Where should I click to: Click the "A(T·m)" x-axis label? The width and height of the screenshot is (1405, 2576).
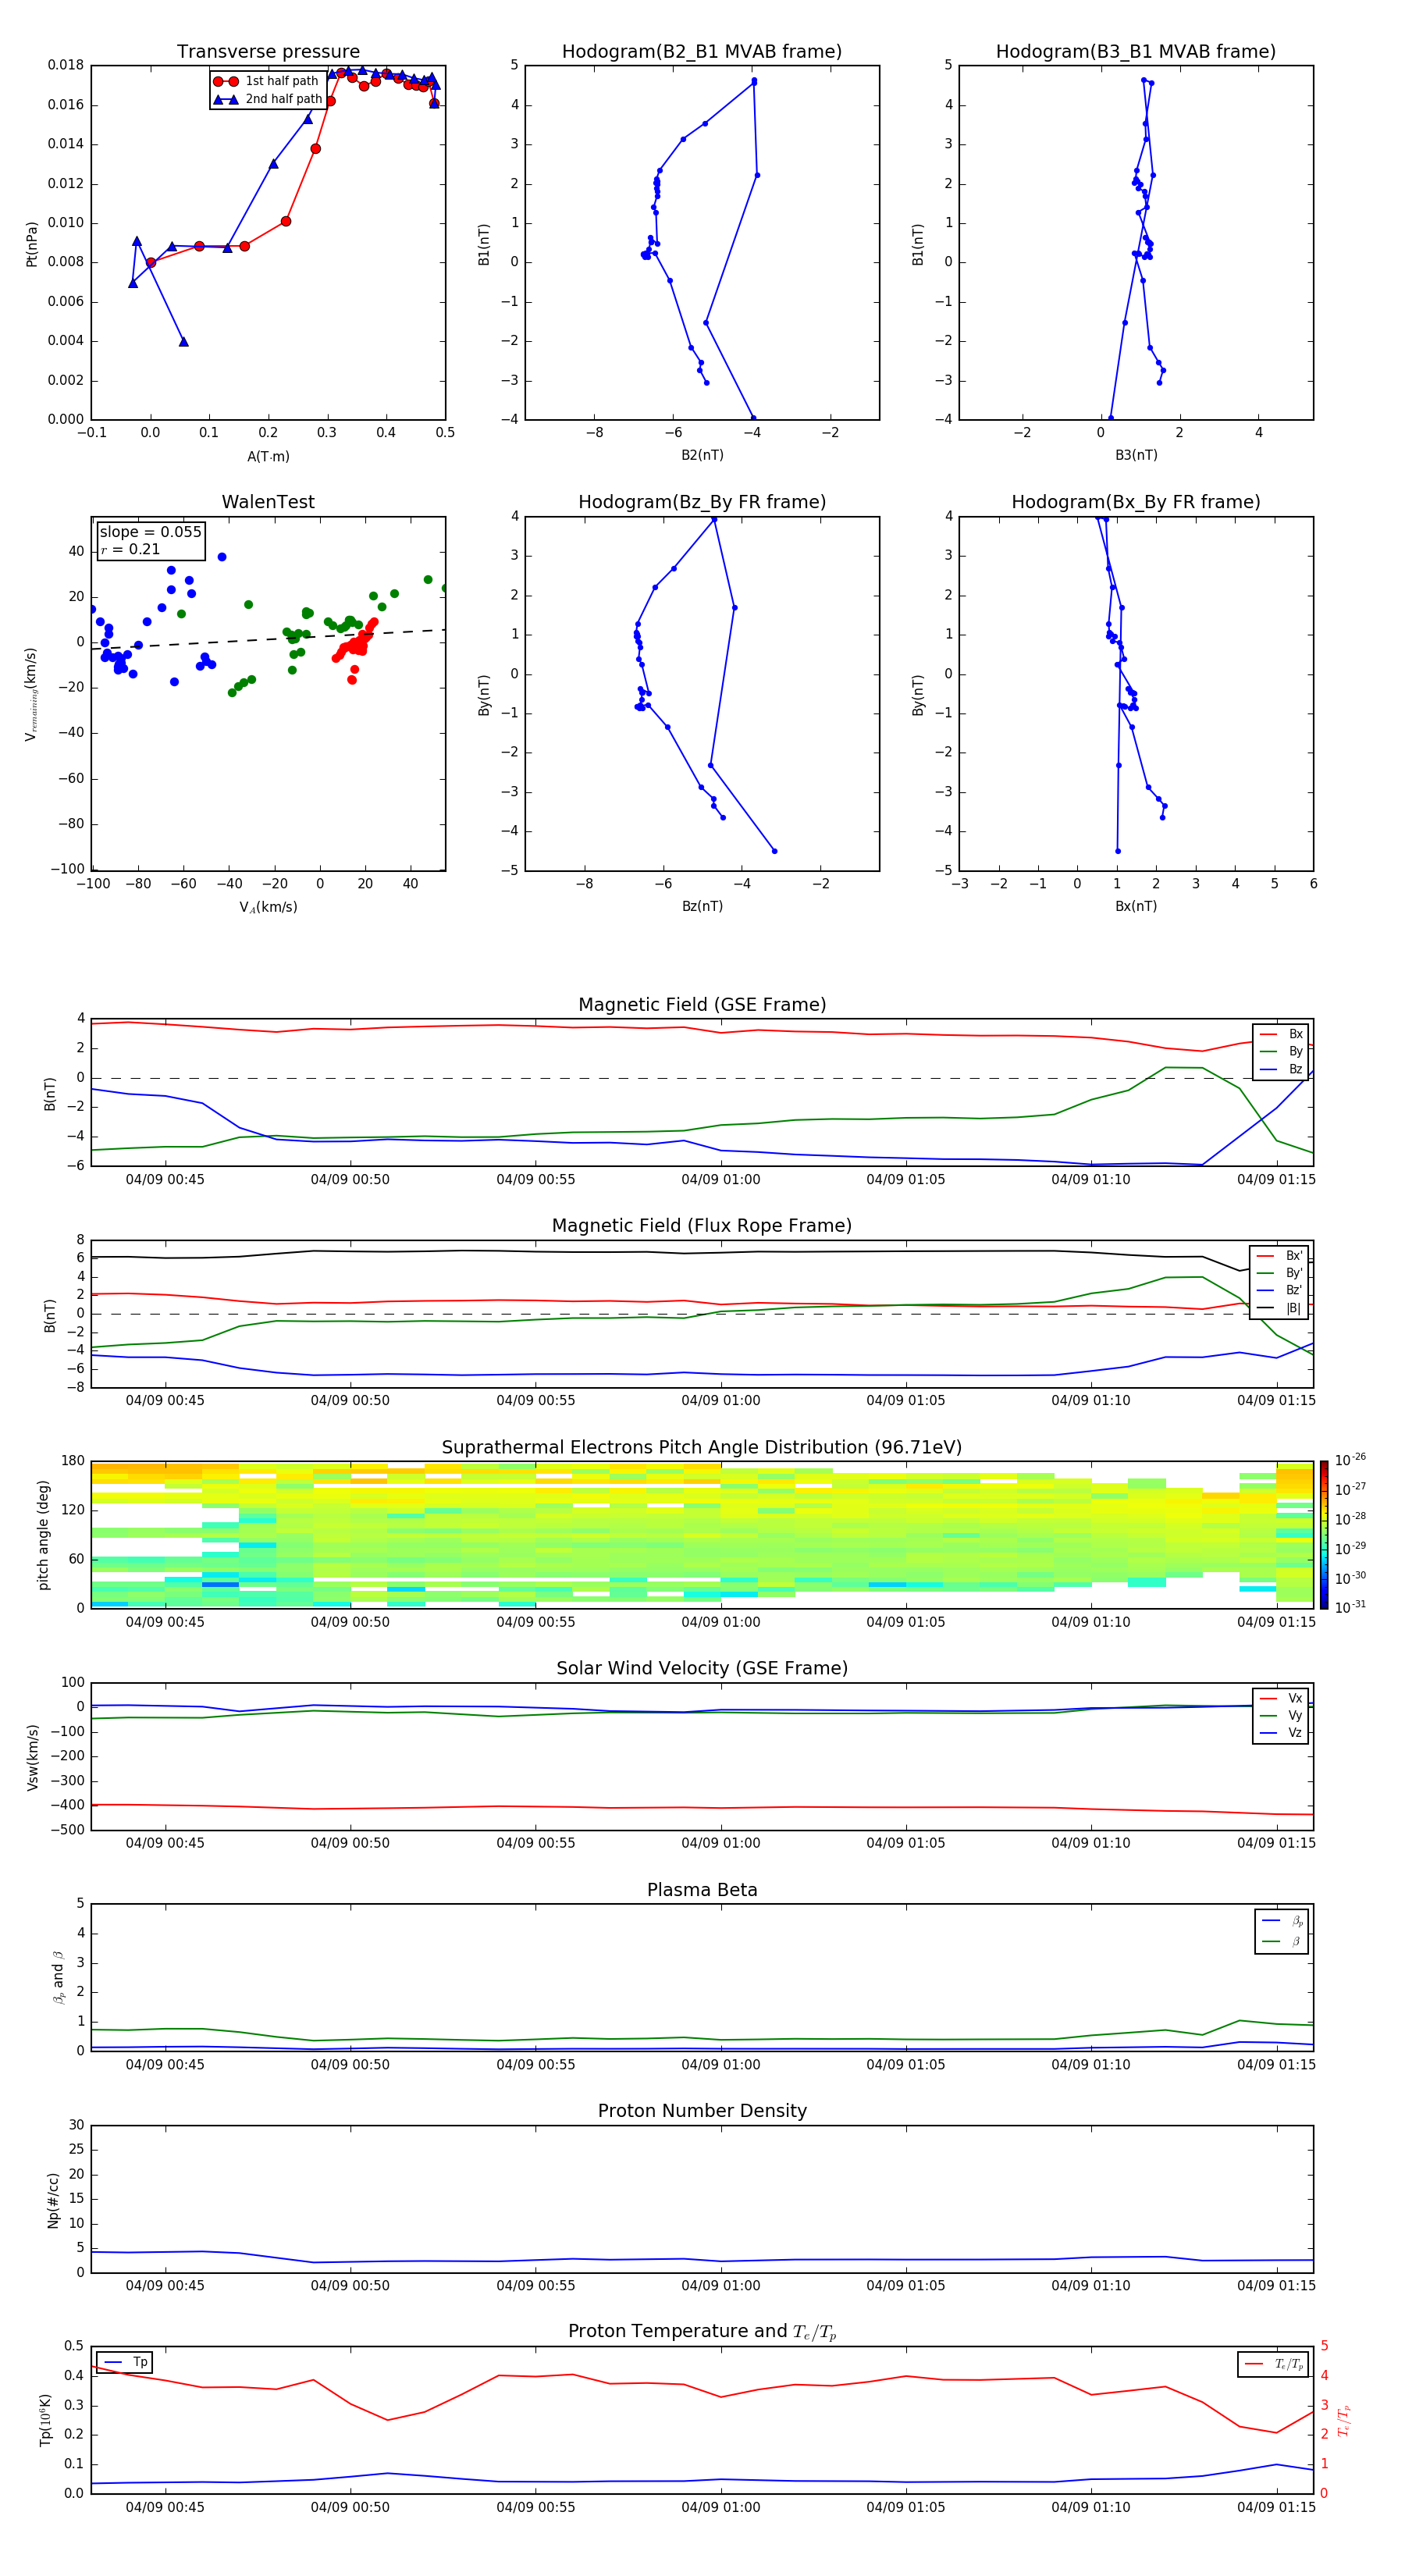pyautogui.click(x=268, y=456)
